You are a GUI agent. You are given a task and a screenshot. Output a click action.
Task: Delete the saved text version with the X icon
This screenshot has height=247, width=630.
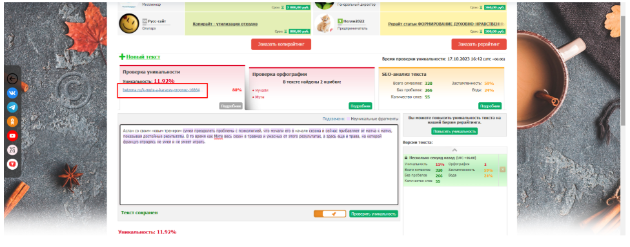[x=502, y=170]
